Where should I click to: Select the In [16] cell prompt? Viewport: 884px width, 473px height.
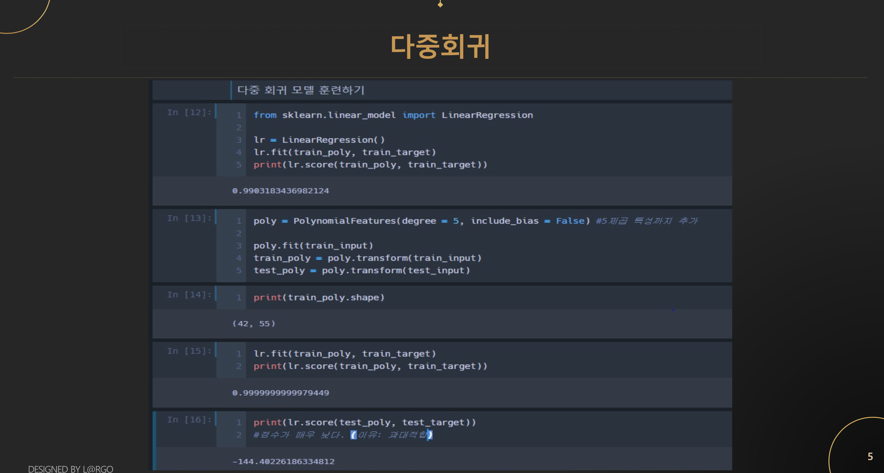point(189,419)
